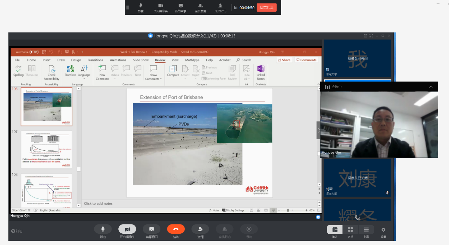Open the Transitions ribbon tab

click(95, 60)
